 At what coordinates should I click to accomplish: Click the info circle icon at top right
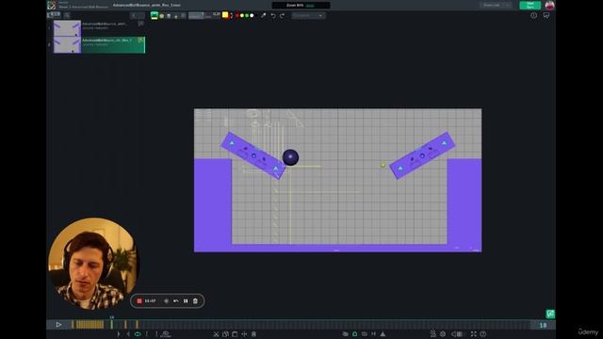click(x=534, y=15)
